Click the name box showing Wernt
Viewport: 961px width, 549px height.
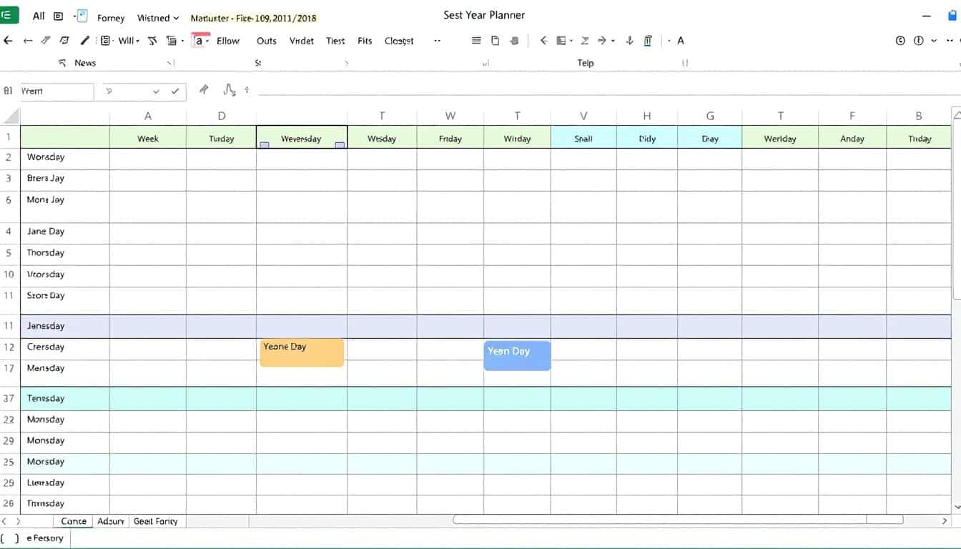coord(56,91)
